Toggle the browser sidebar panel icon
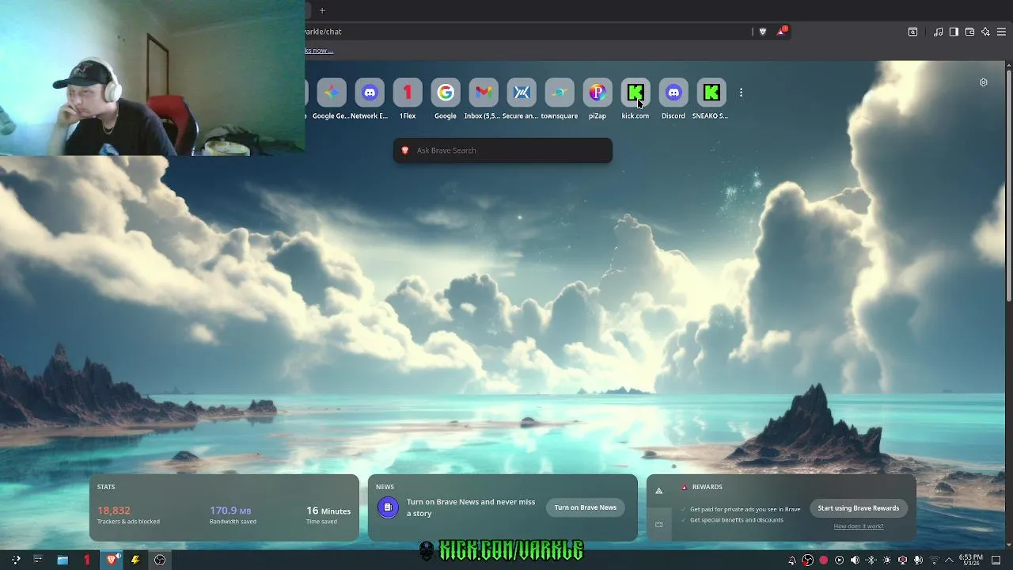Image resolution: width=1013 pixels, height=570 pixels. [954, 32]
